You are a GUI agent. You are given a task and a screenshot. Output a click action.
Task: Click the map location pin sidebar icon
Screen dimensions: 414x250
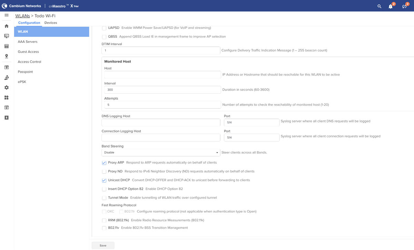(x=6, y=56)
